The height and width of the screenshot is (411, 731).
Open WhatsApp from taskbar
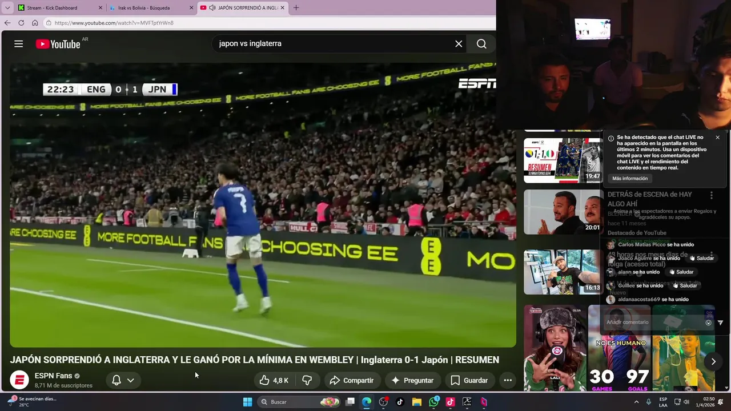(434, 402)
